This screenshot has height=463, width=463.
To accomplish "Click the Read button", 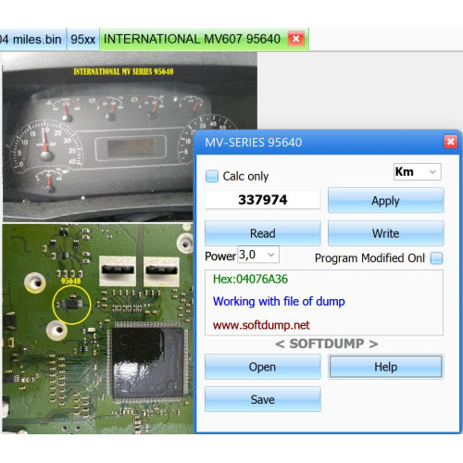I will (x=263, y=233).
